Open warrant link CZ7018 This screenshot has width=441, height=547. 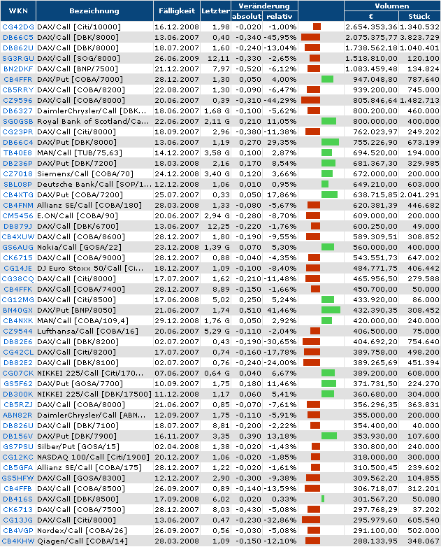[18, 173]
